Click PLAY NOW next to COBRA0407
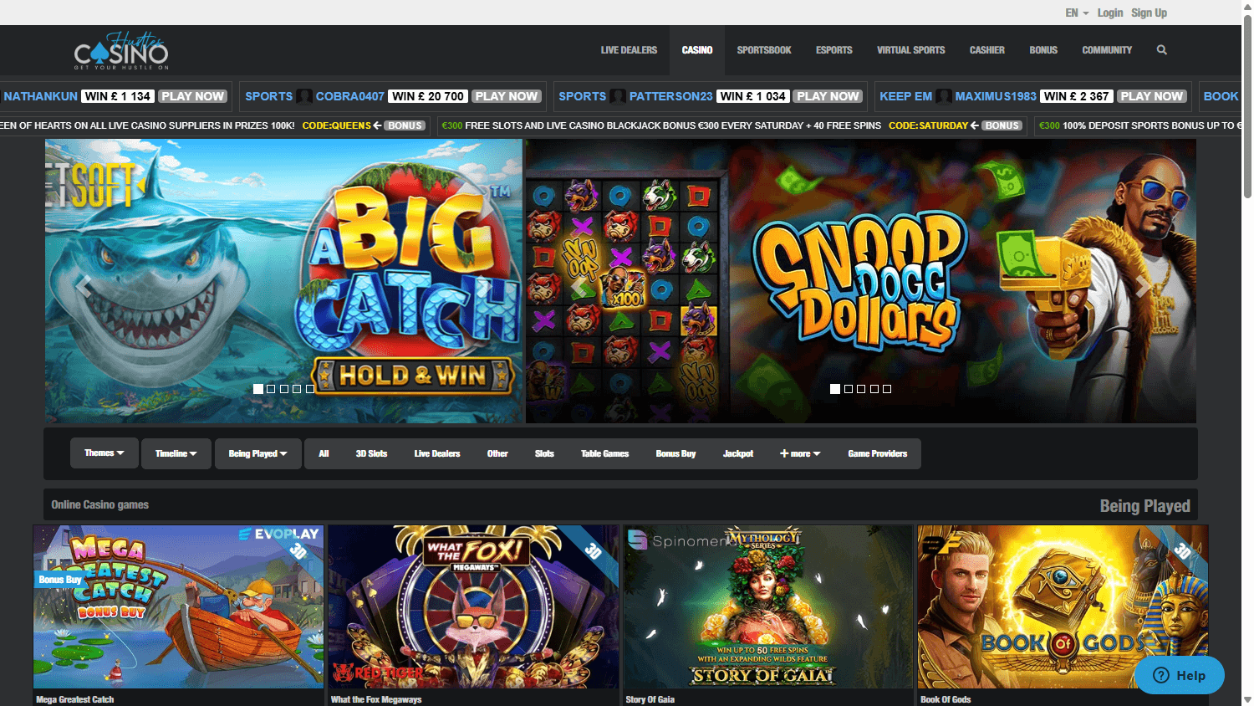1254x706 pixels. tap(506, 95)
